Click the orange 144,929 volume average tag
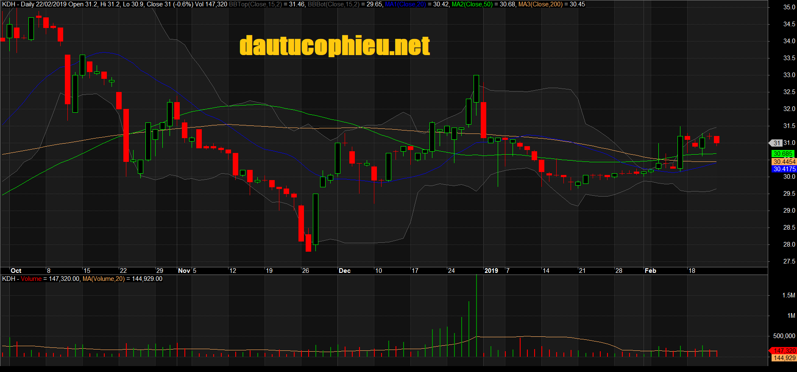The width and height of the screenshot is (797, 372). click(x=784, y=358)
